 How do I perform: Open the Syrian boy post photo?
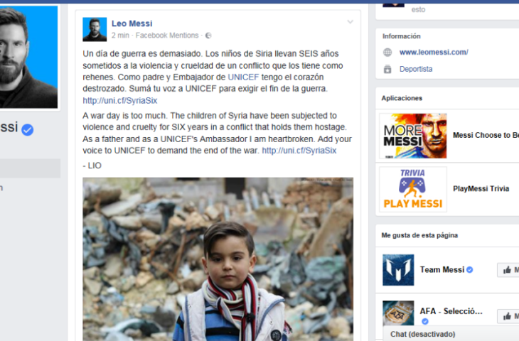pos(218,259)
